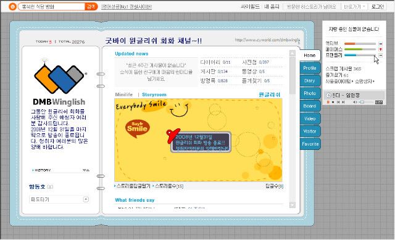Open the 파도타기 dropdown
Image resolution: width=395 pixels, height=240 pixels.
pos(59,199)
